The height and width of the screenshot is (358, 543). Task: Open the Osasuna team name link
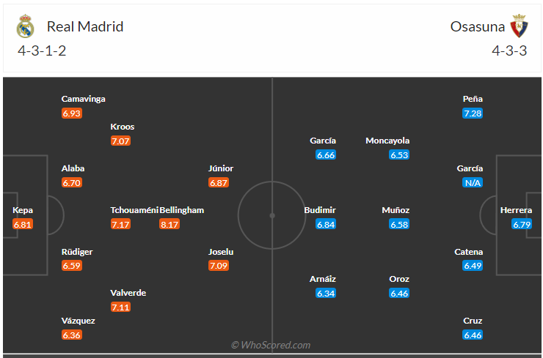click(x=477, y=26)
